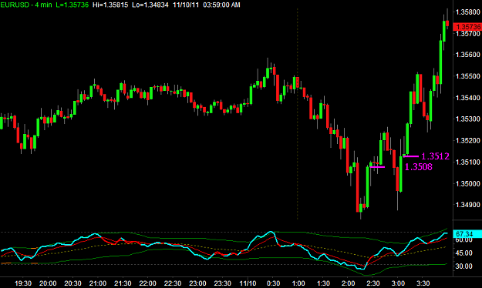Click the 21:30 time axis label
The height and width of the screenshot is (288, 482).
[123, 283]
